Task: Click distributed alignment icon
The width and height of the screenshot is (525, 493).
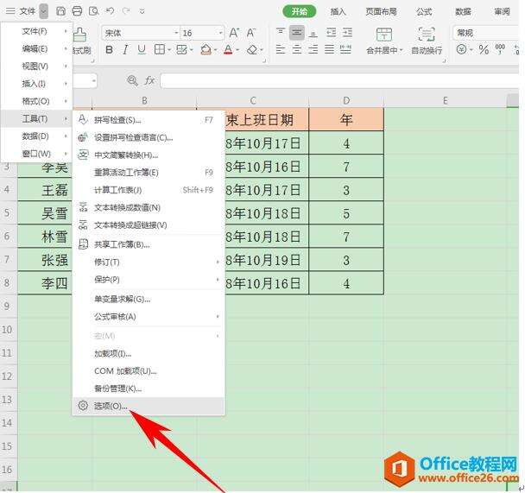Action: (345, 50)
